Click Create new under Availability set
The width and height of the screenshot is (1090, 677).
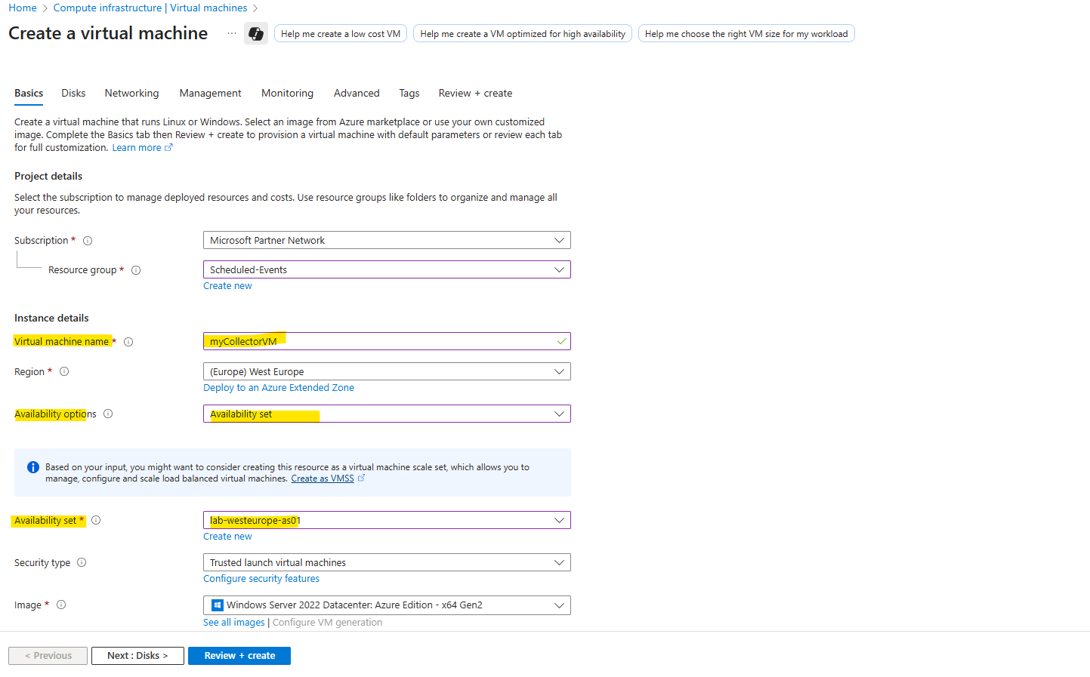pos(227,537)
